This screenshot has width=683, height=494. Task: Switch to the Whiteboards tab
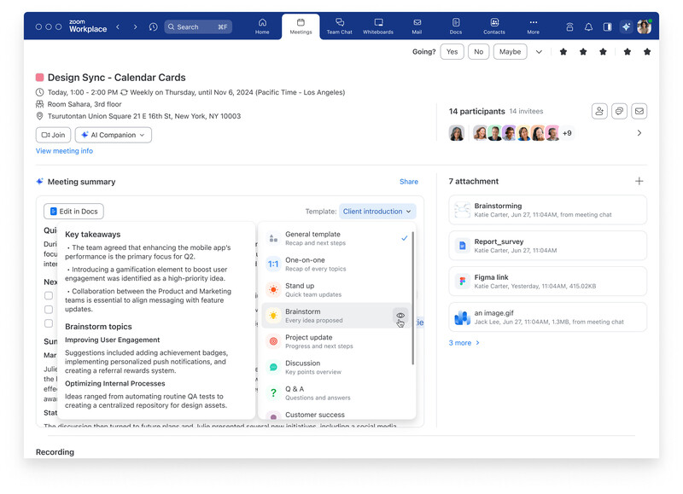click(x=378, y=26)
